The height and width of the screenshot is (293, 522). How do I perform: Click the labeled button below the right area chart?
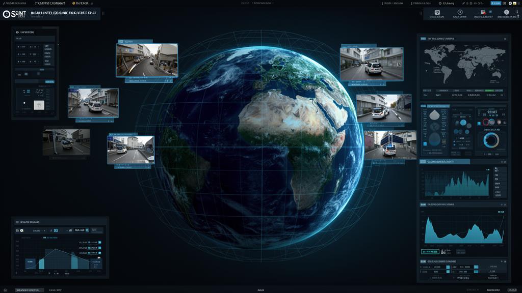(430, 251)
